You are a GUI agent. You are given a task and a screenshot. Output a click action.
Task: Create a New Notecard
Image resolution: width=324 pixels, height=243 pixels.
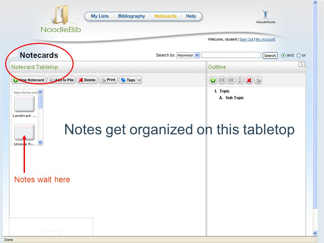click(29, 80)
